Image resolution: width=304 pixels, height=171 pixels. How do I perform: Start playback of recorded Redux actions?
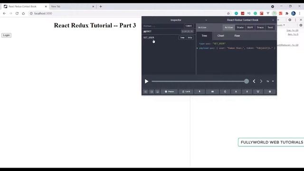coord(147,81)
